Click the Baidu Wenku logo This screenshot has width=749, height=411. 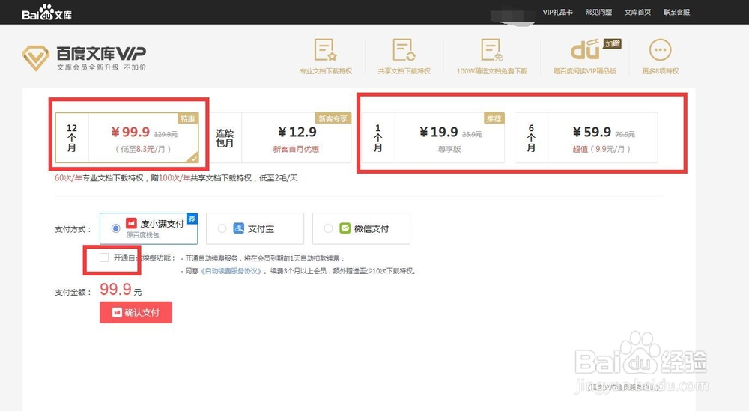46,13
